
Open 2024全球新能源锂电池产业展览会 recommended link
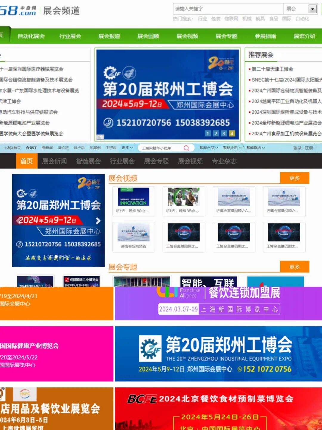(287, 123)
